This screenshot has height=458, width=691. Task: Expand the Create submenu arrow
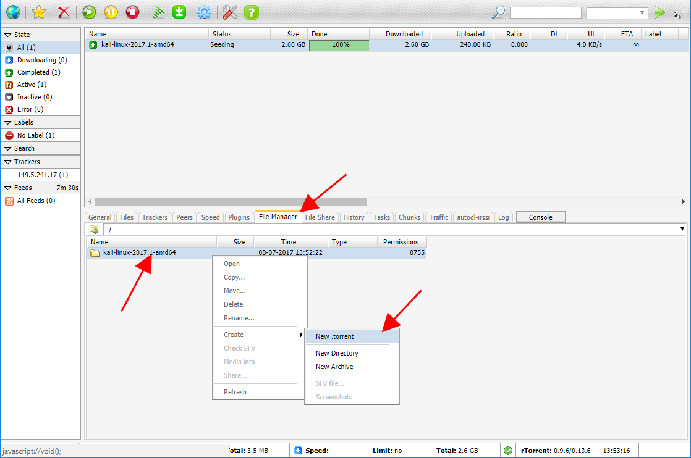[x=302, y=335]
